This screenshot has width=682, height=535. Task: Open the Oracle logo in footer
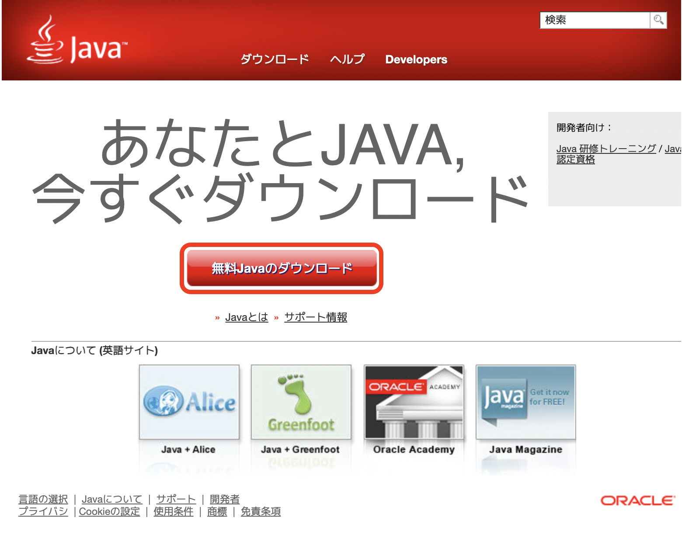638,500
